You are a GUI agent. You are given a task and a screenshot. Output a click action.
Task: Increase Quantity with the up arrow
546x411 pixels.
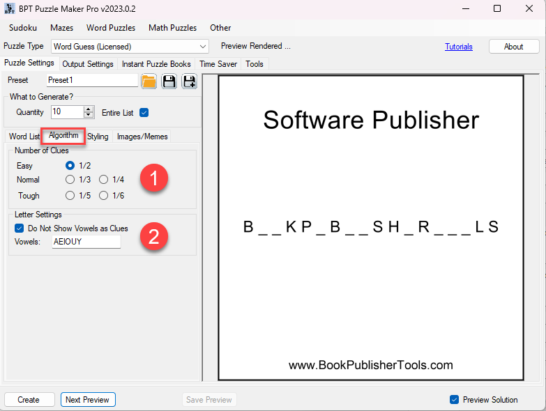pyautogui.click(x=89, y=109)
